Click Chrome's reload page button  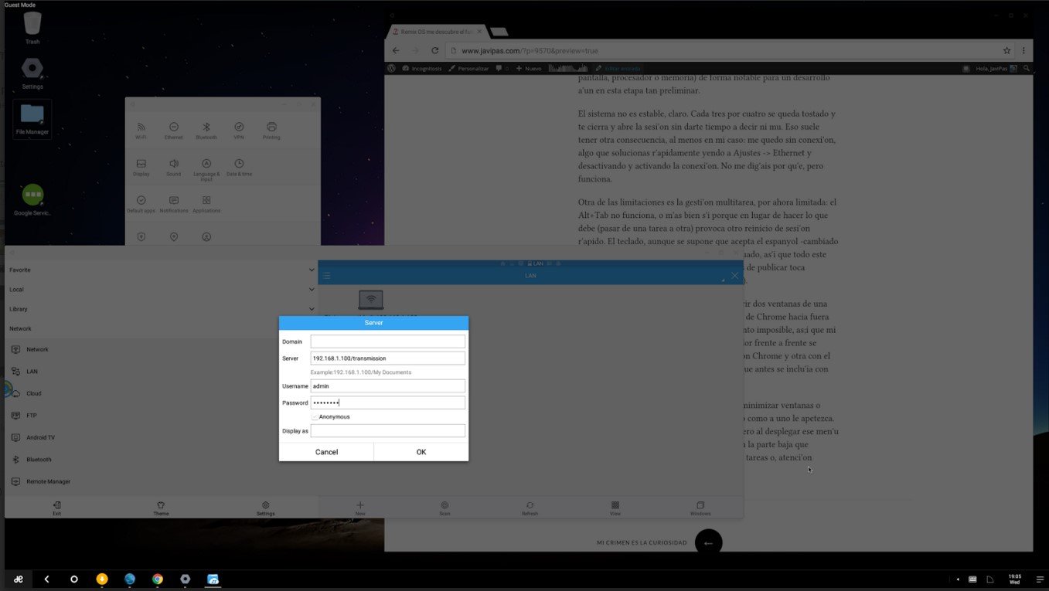pyautogui.click(x=435, y=51)
